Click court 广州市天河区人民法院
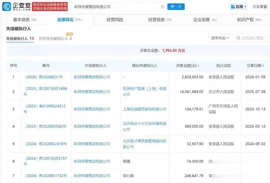The image size is (270, 183). click(223, 109)
